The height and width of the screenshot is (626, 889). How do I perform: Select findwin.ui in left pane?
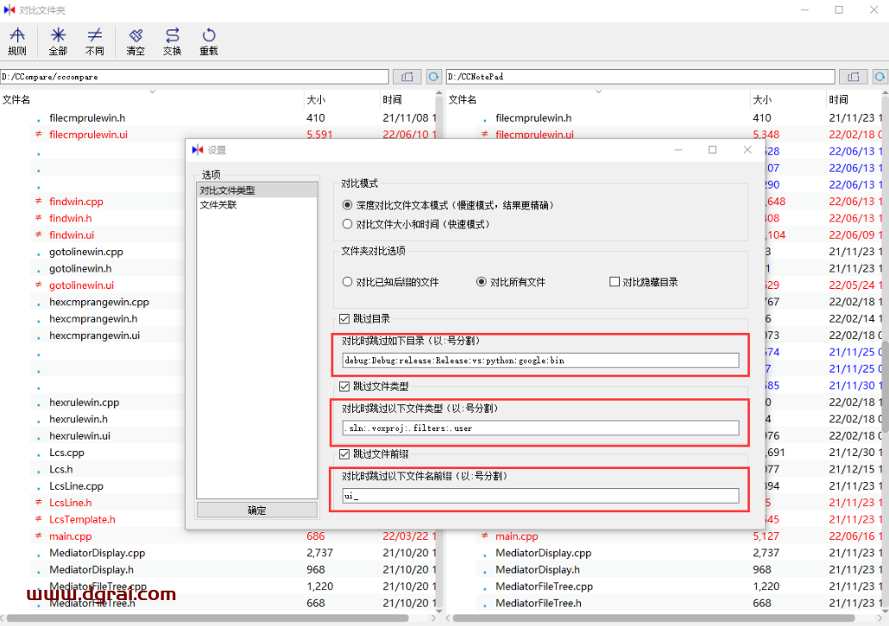click(72, 235)
